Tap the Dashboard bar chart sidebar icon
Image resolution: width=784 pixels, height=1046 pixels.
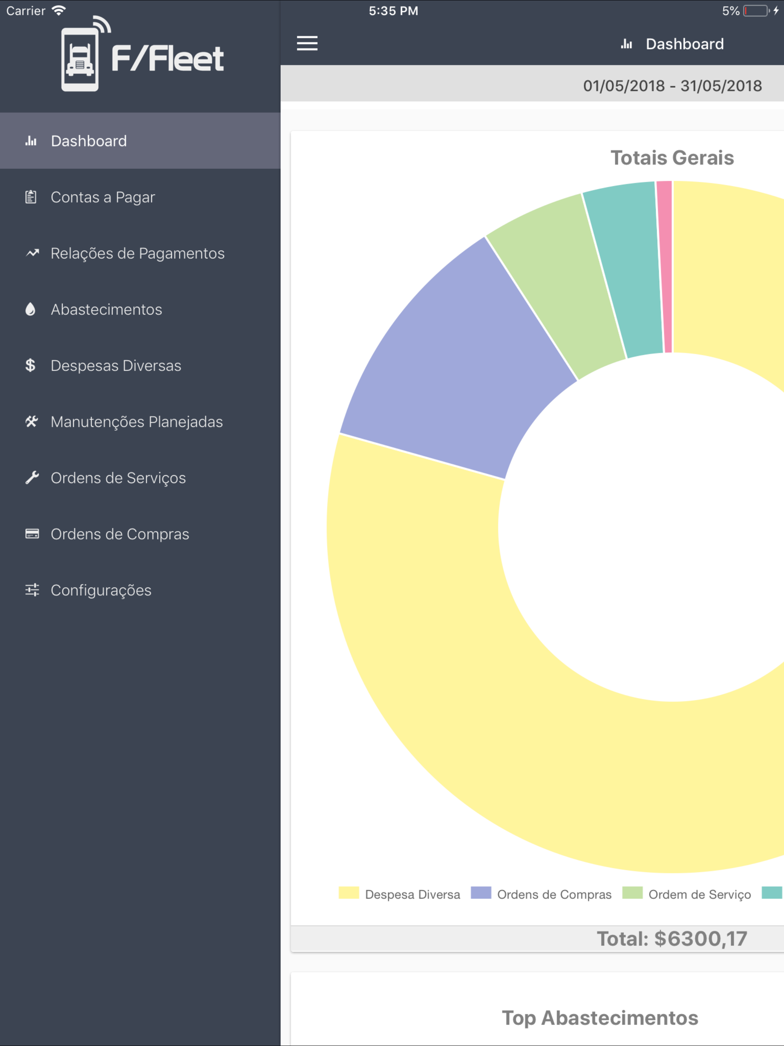pos(31,141)
